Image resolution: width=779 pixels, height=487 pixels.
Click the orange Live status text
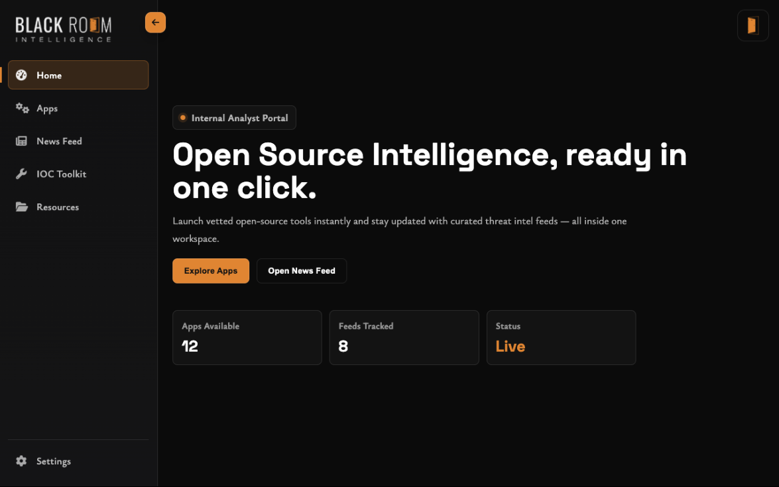point(510,346)
